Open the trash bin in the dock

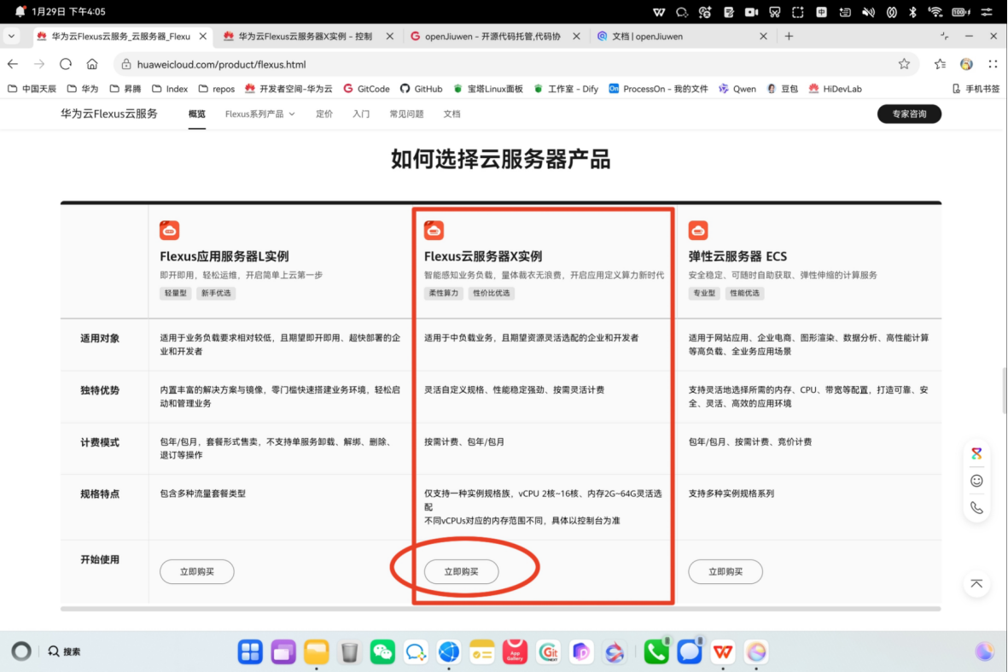(x=350, y=652)
